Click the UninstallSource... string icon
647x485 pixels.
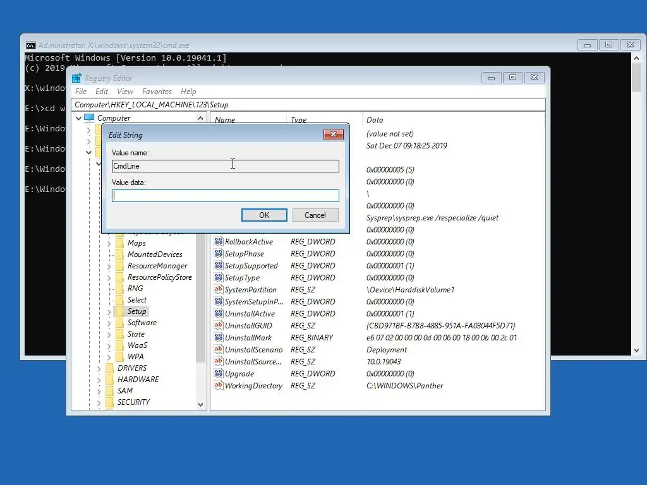coord(218,361)
